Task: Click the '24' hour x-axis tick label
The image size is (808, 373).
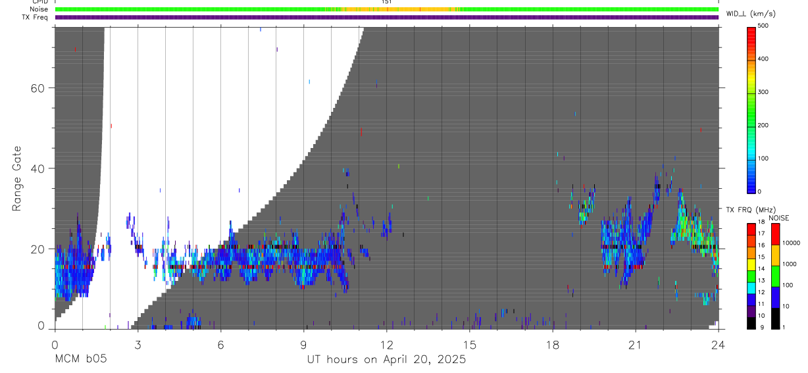Action: 718,344
